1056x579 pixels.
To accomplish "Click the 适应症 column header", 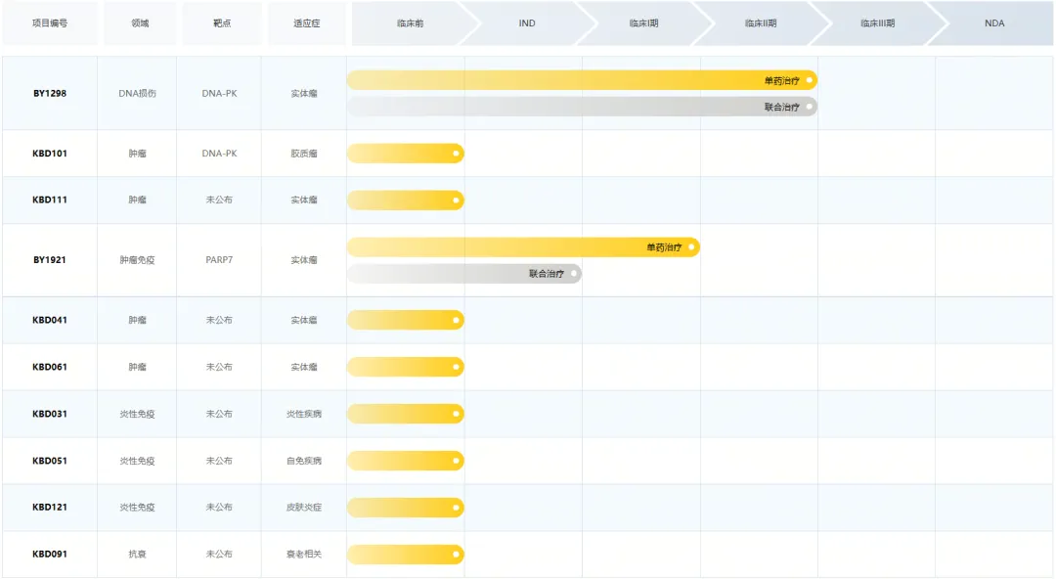I will 306,23.
